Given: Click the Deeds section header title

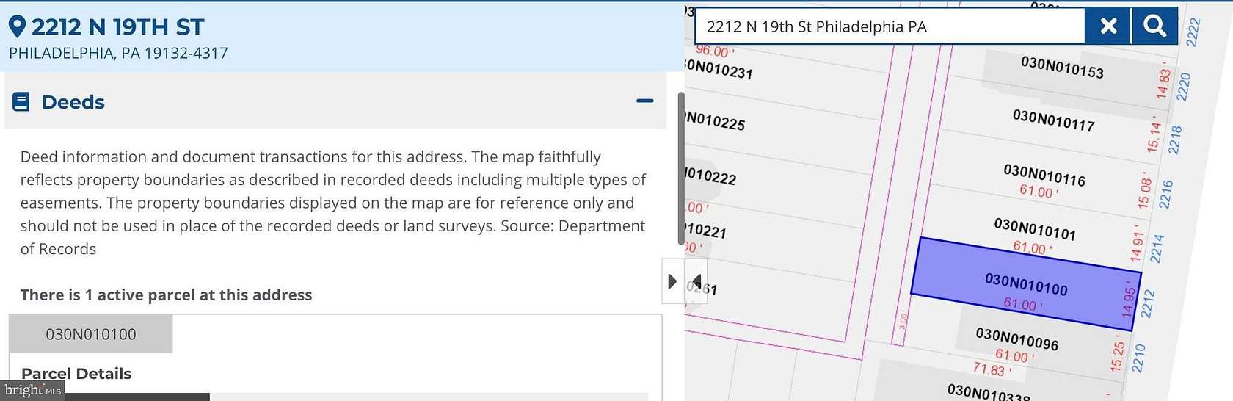Looking at the screenshot, I should click(73, 102).
